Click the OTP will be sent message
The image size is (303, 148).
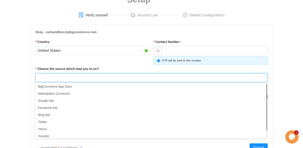[181, 61]
